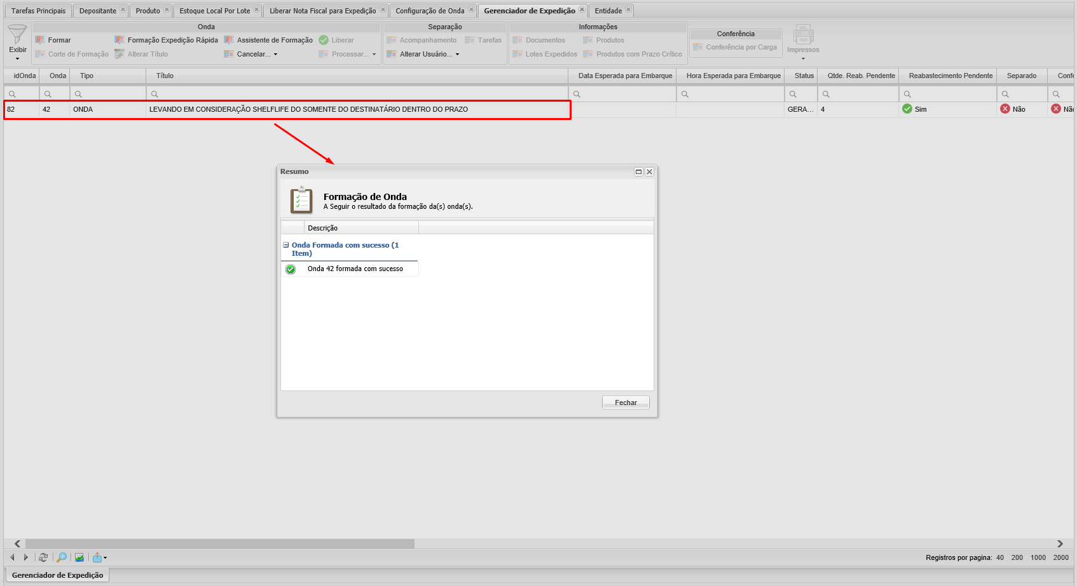Screen dimensions: 1077x586
Task: Open Tarefas in Separação group
Action: (x=483, y=40)
